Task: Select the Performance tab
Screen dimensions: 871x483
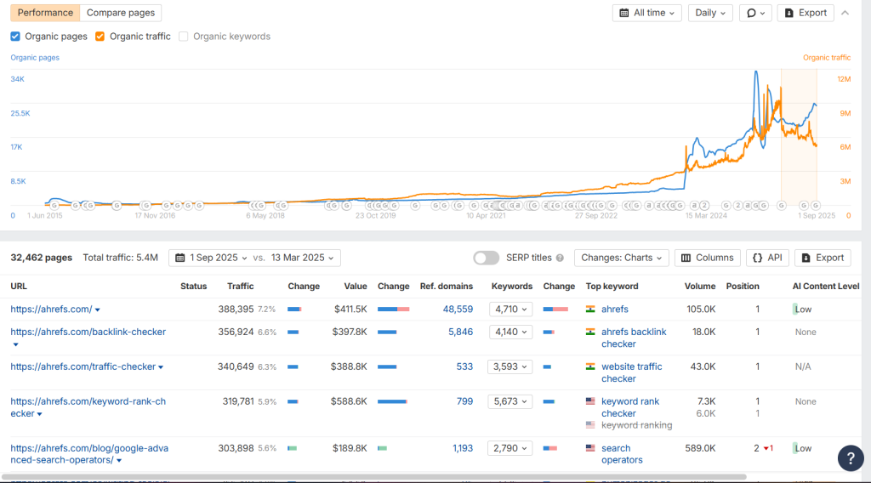Action: pyautogui.click(x=45, y=13)
